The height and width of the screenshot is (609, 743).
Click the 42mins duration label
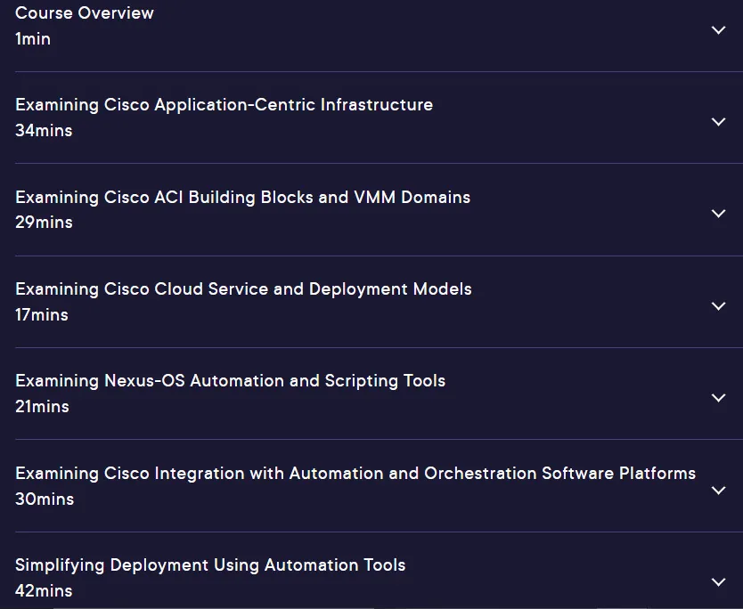coord(44,591)
